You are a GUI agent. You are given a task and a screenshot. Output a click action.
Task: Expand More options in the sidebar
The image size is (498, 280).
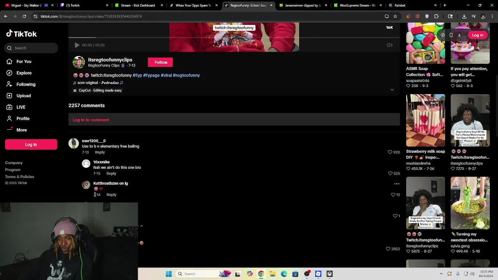pyautogui.click(x=21, y=130)
